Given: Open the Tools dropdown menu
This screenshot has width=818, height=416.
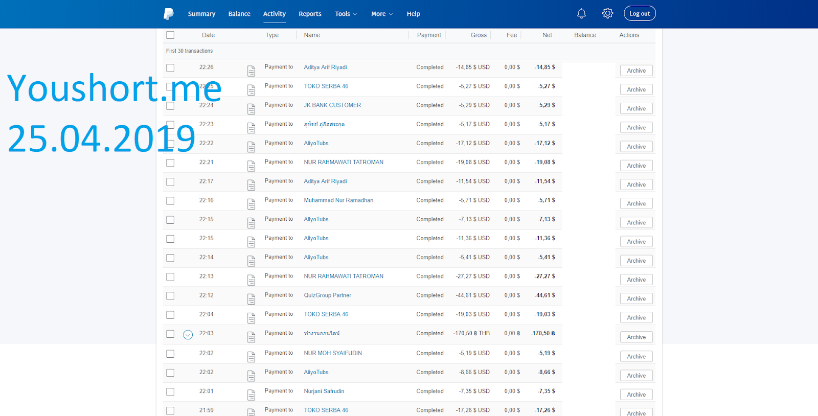Looking at the screenshot, I should [x=346, y=14].
